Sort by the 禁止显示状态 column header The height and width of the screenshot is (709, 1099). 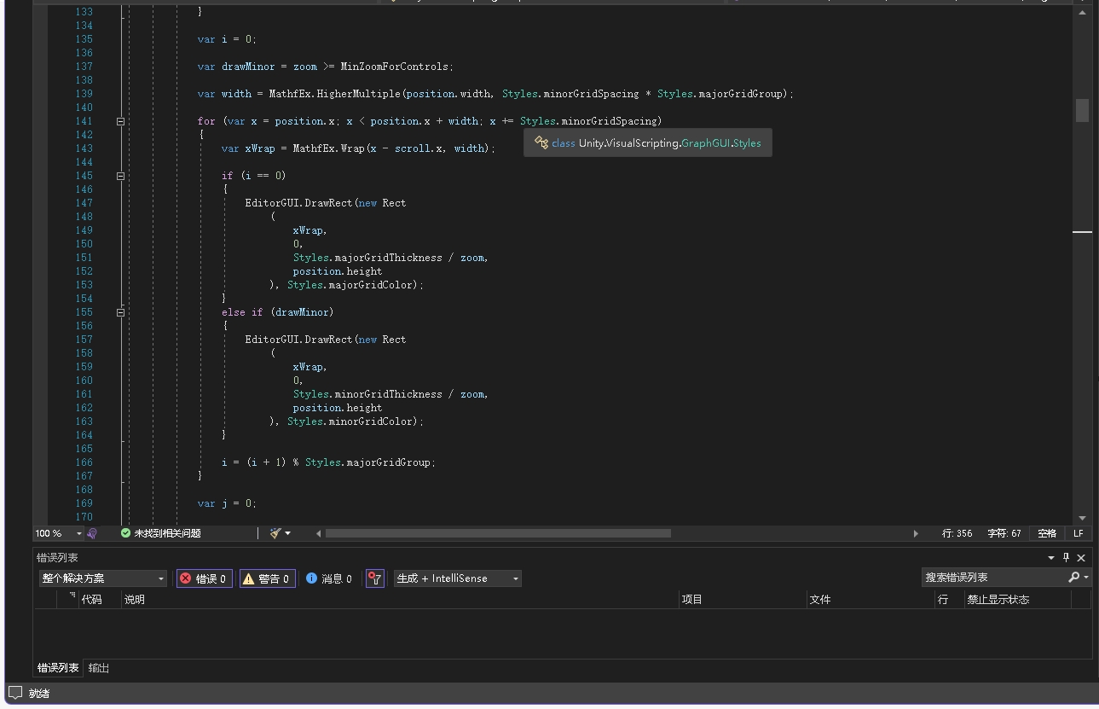tap(1017, 600)
